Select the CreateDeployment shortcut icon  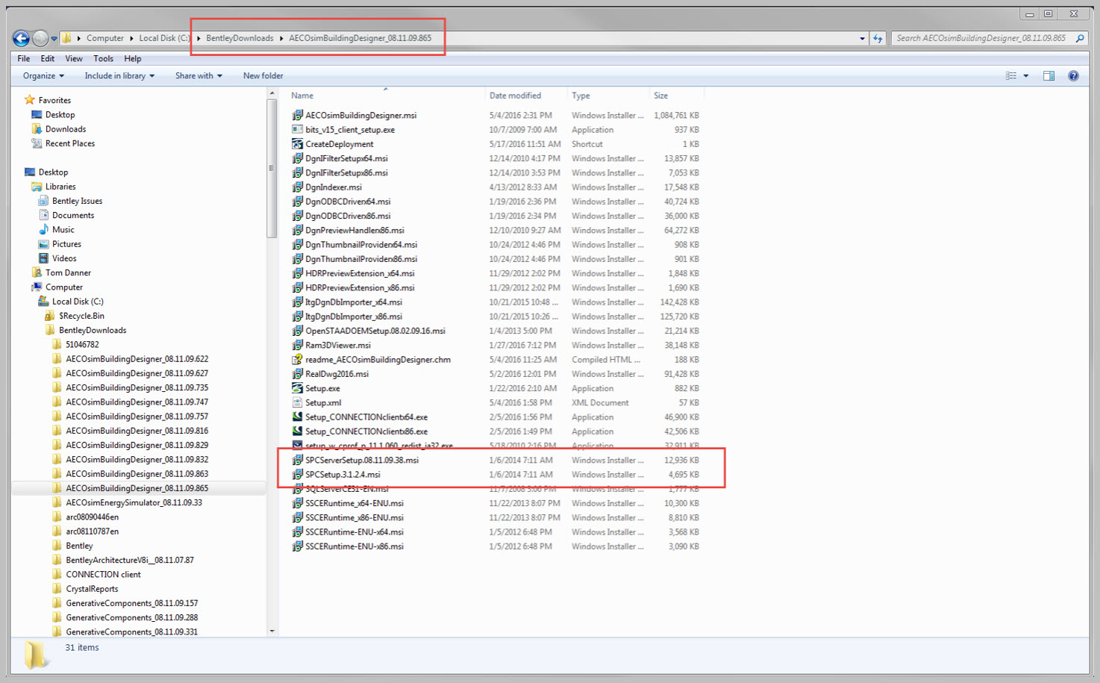[297, 144]
